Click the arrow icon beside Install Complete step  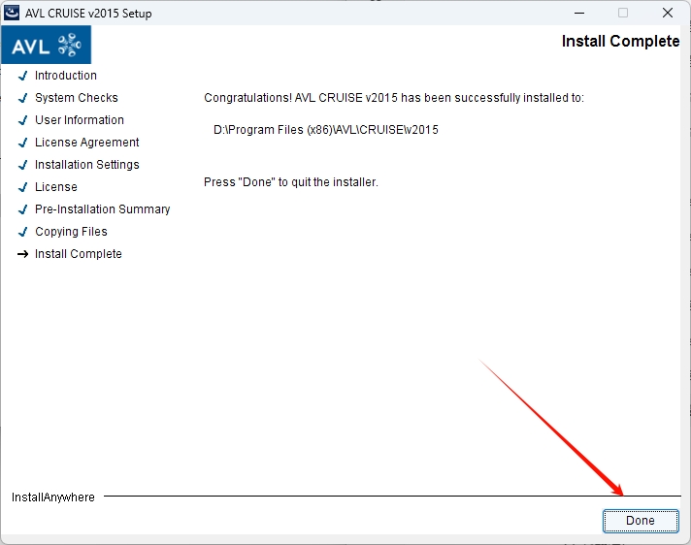(22, 254)
